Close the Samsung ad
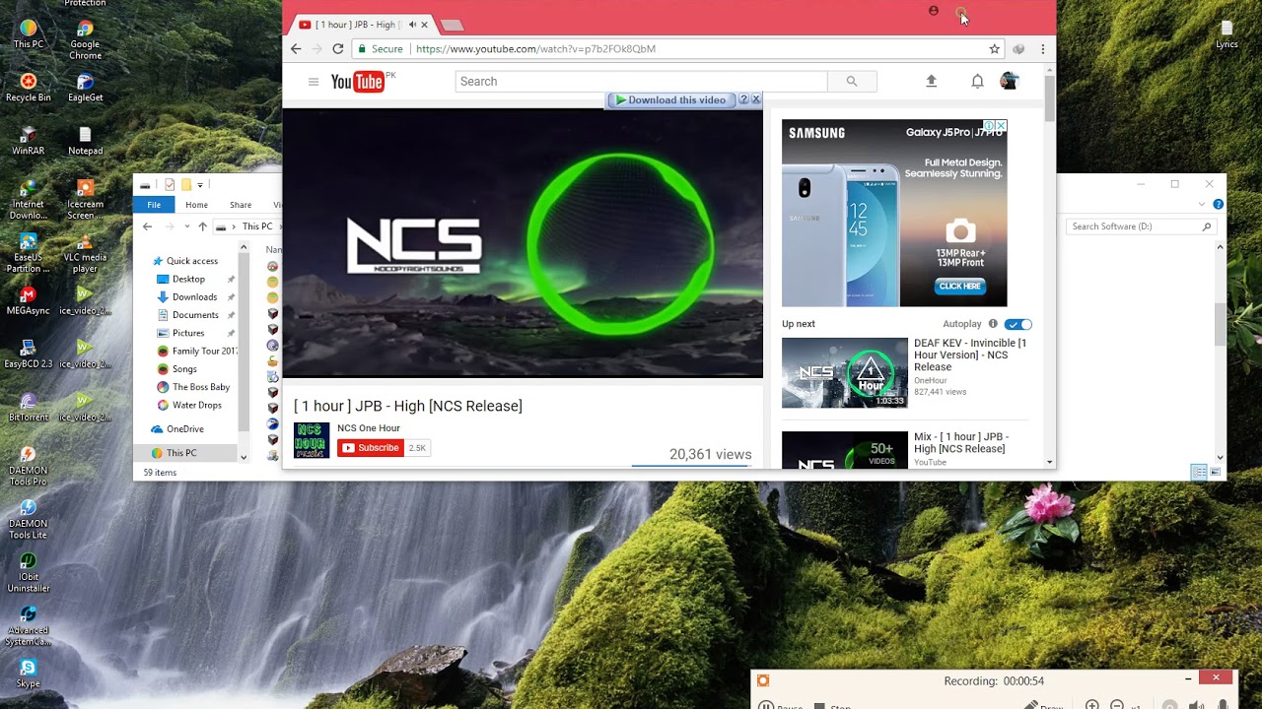Screen dimensions: 1262x709 1002,126
